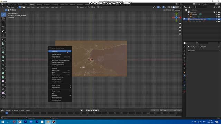
Task: Hide Camera object with its eye icon
Action: pyautogui.click(x=217, y=14)
